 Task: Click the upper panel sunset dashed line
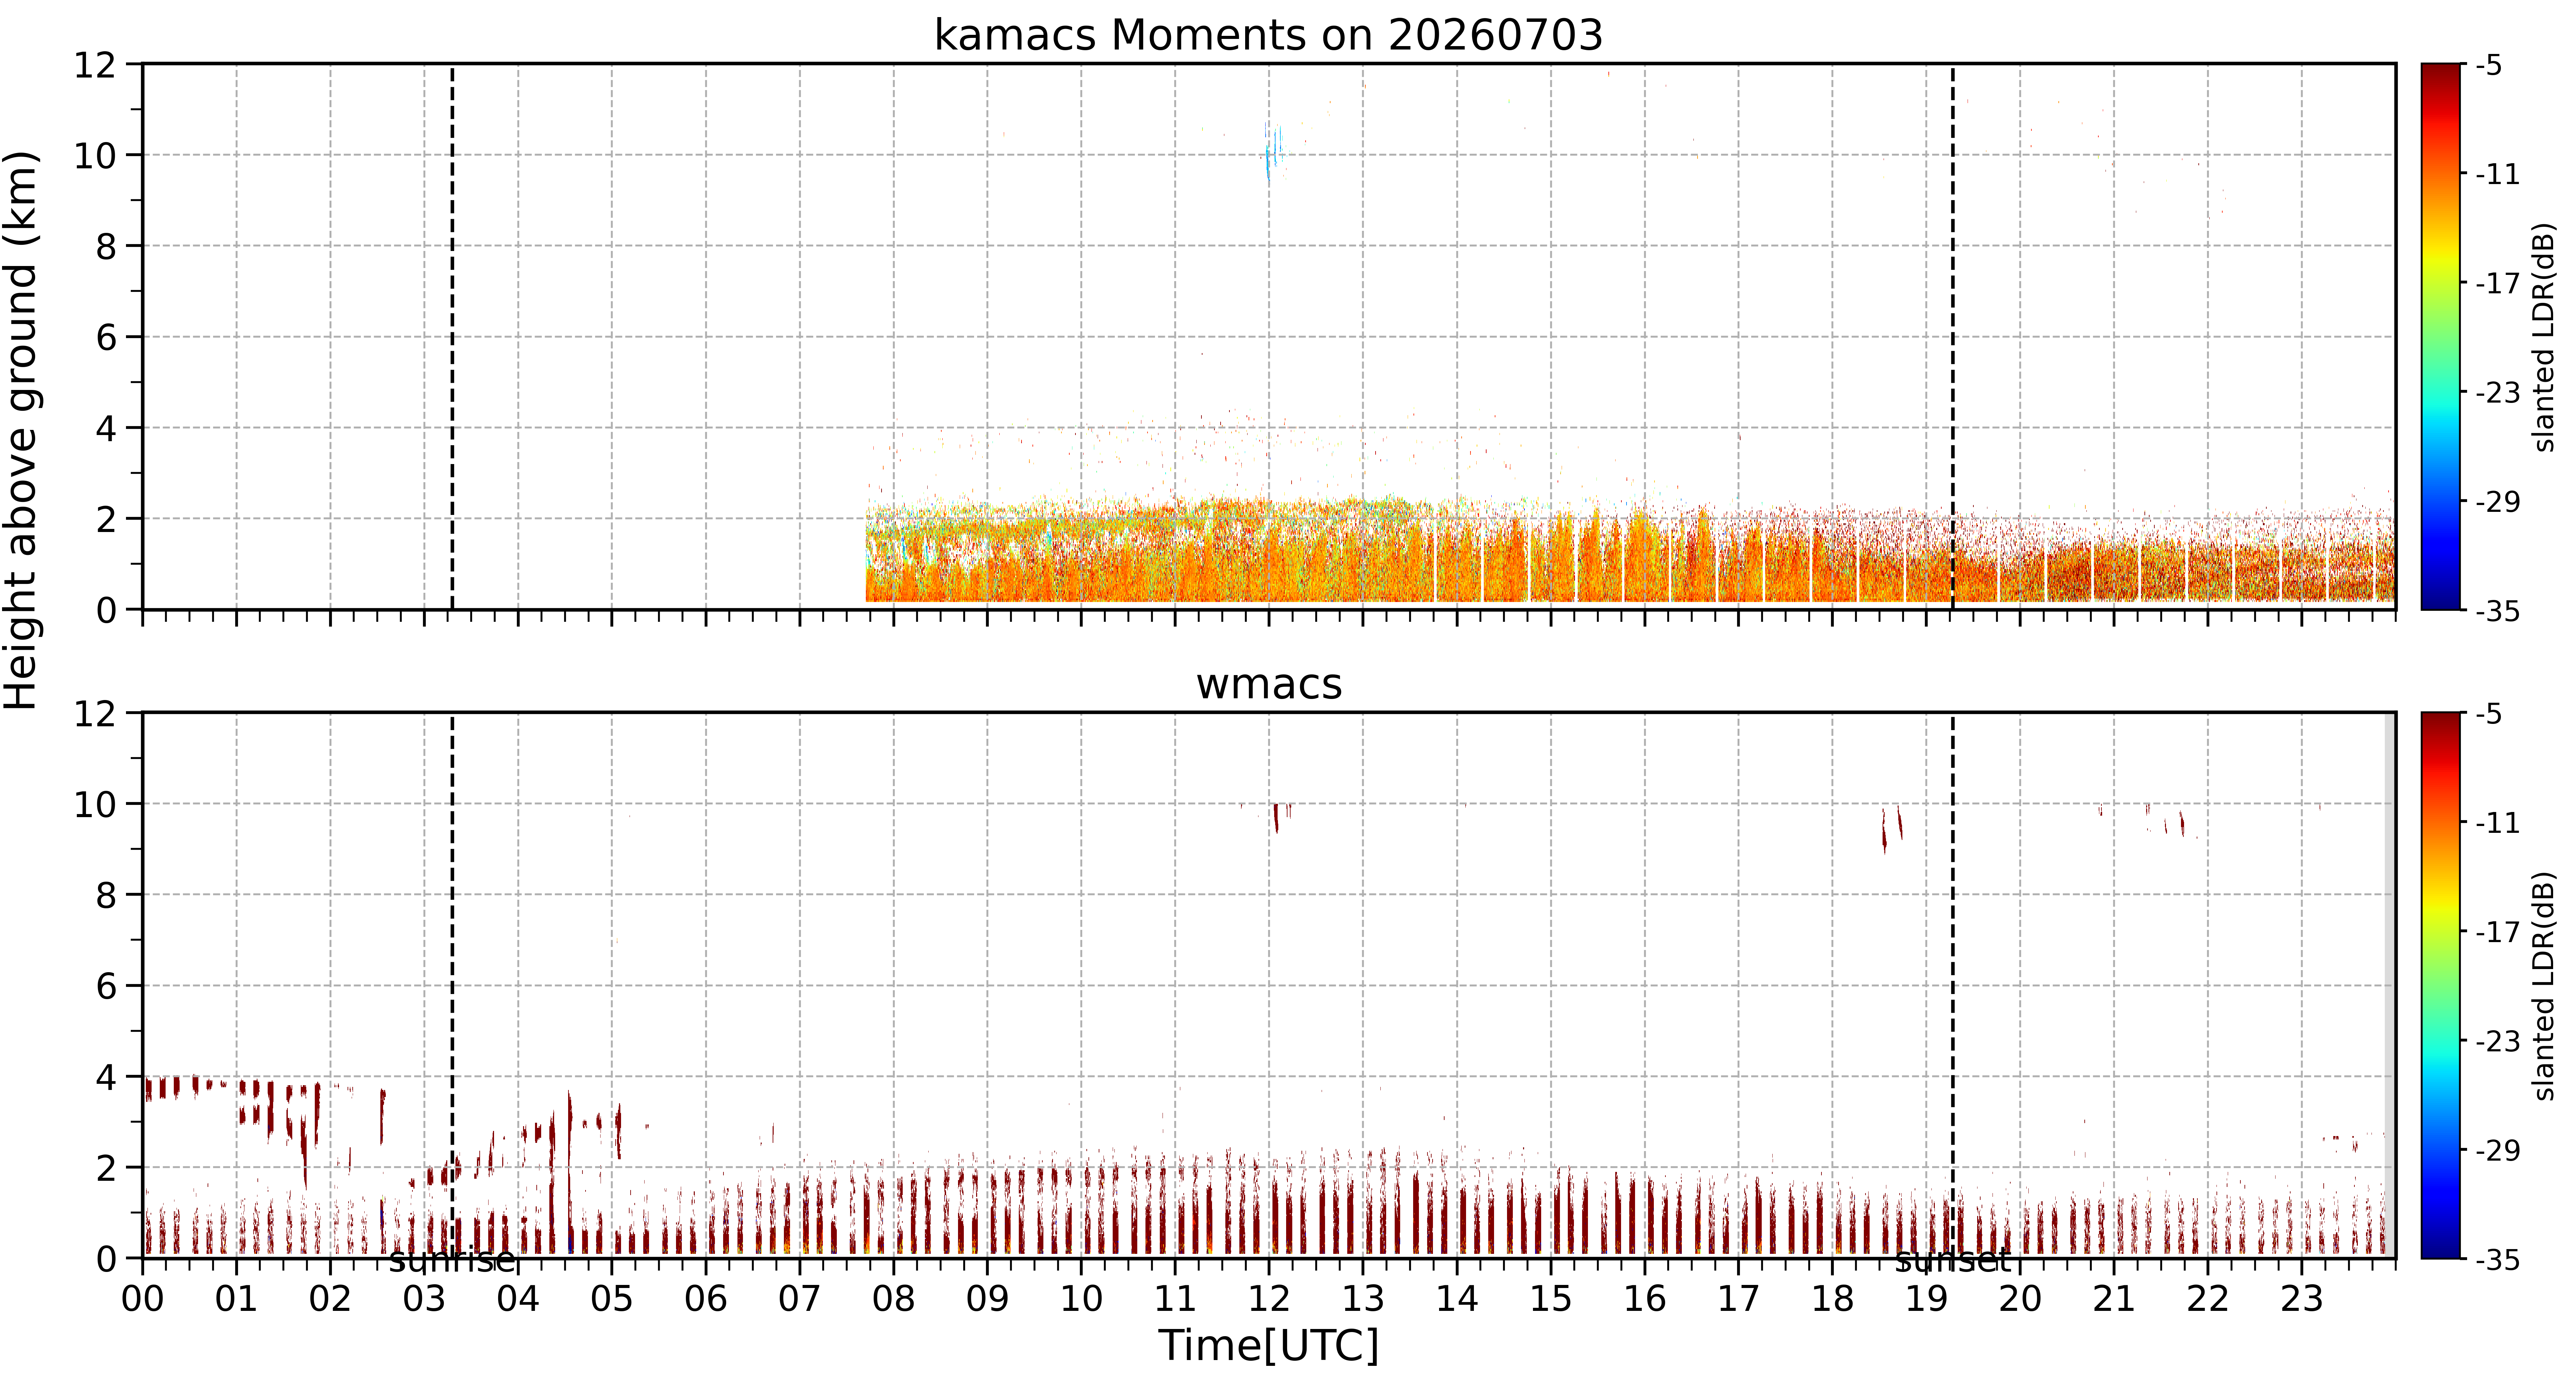tap(1952, 336)
